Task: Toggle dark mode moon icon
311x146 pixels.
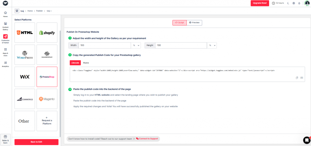Action: click(x=289, y=3)
